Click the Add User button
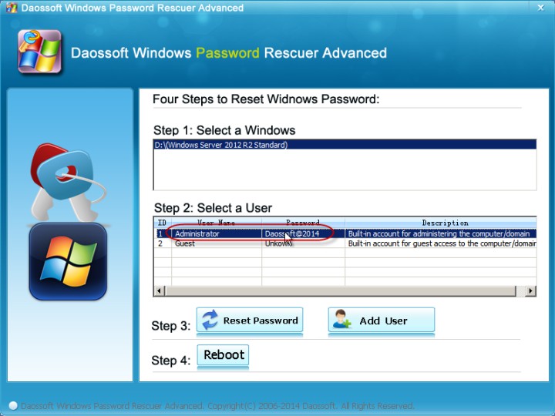This screenshot has width=555, height=416. tap(382, 320)
